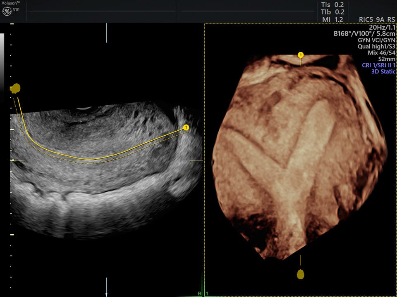Click the green B plane label

tap(199, 294)
